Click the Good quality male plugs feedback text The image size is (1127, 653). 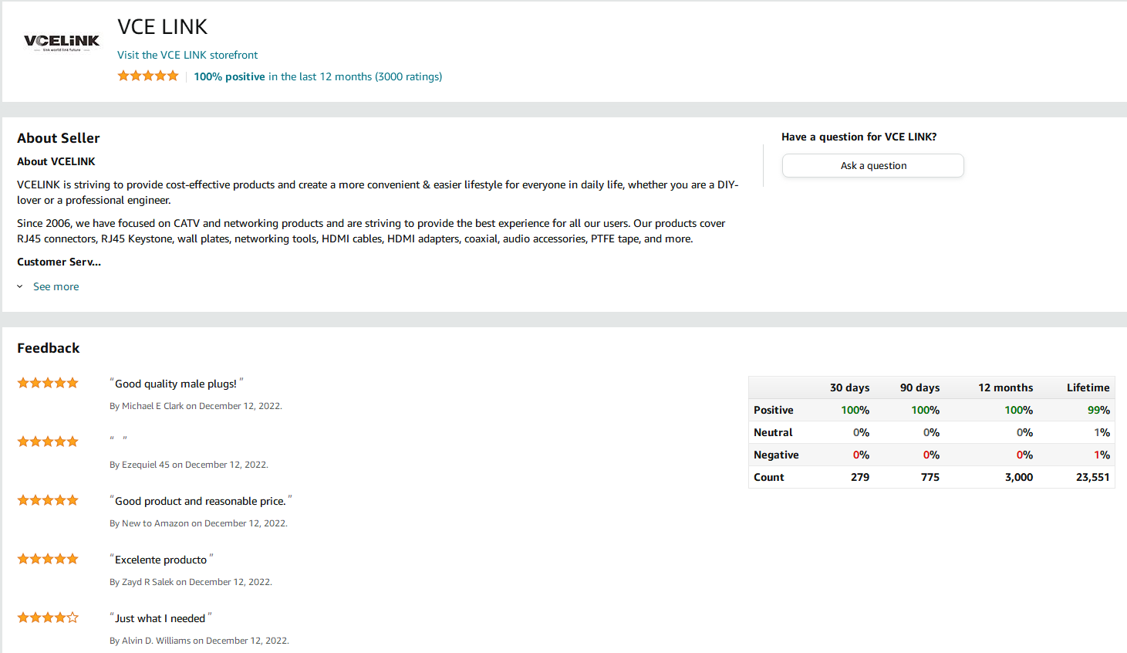176,384
